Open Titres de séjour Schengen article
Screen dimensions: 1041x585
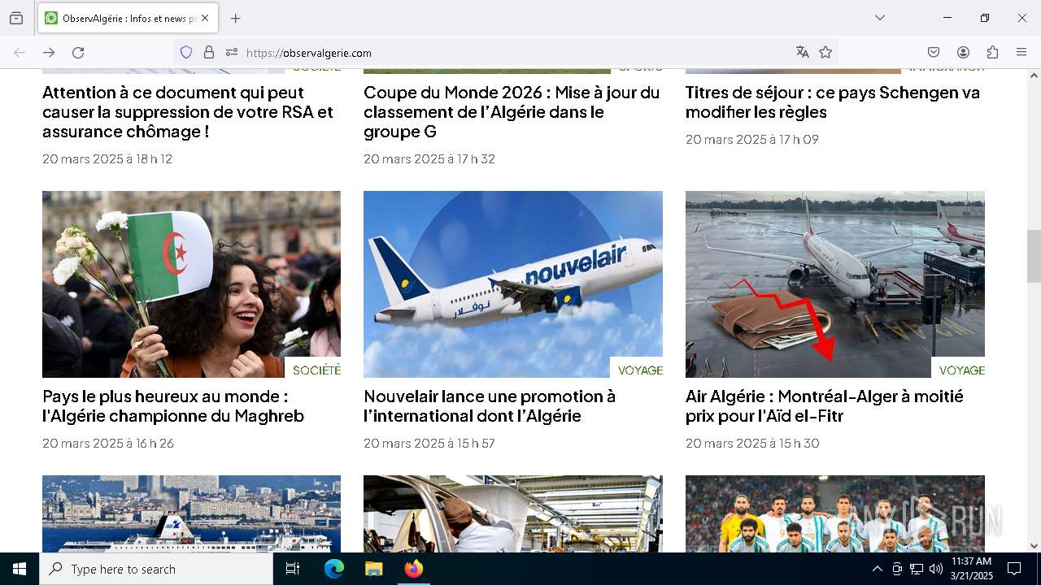point(833,102)
